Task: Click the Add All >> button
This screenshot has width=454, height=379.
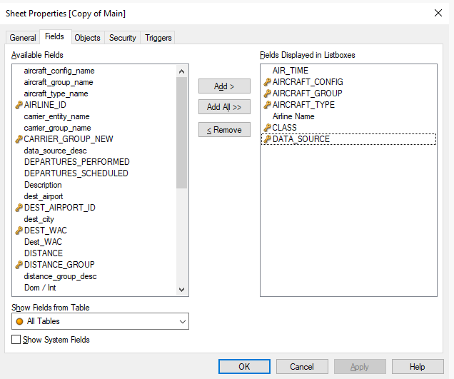Action: (224, 107)
